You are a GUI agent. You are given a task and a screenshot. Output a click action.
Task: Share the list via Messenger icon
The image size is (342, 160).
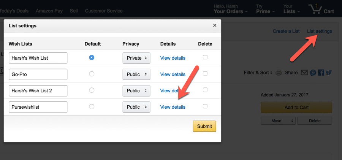click(x=313, y=73)
